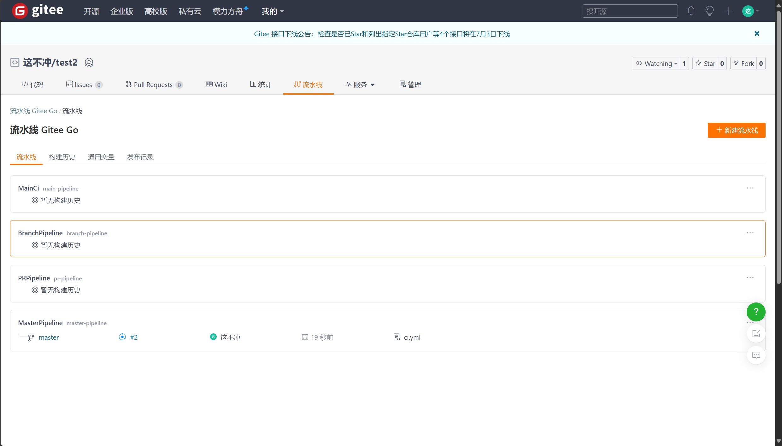
Task: Open the notifications bell
Action: pyautogui.click(x=691, y=11)
